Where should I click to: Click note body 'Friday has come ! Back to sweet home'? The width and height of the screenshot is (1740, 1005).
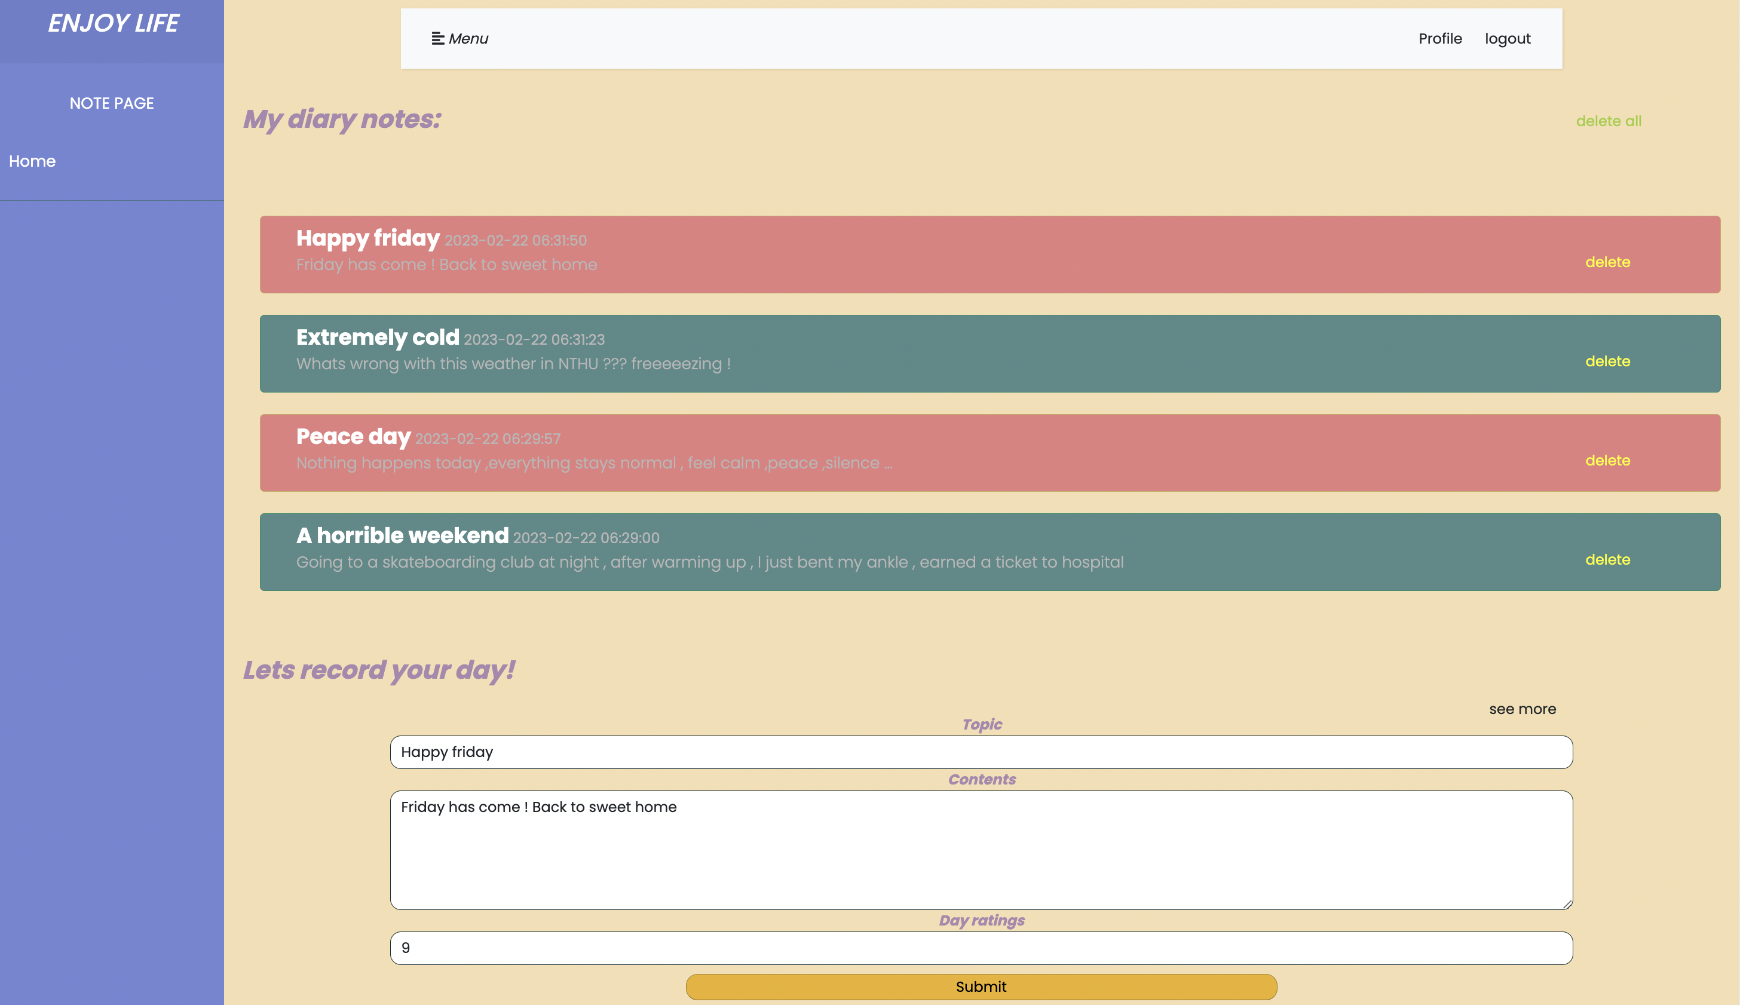(x=446, y=264)
